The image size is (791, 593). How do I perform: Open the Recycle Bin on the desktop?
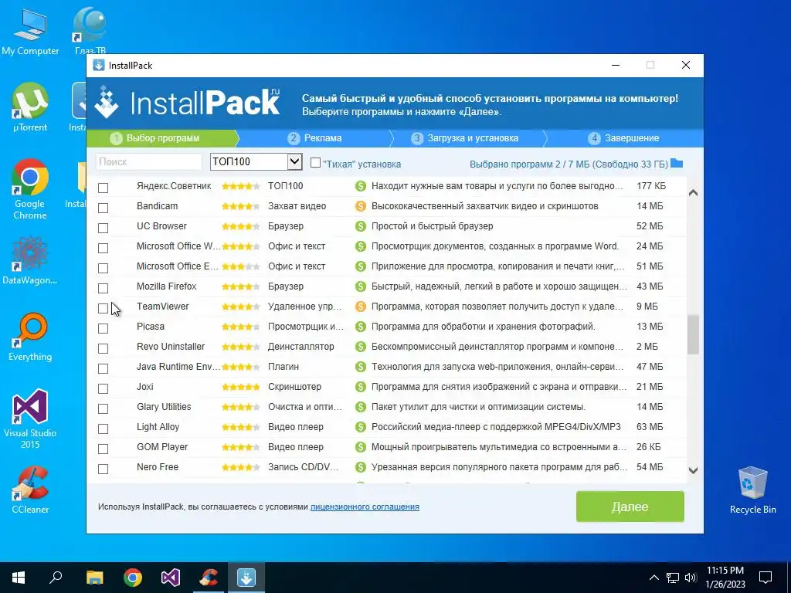[752, 490]
